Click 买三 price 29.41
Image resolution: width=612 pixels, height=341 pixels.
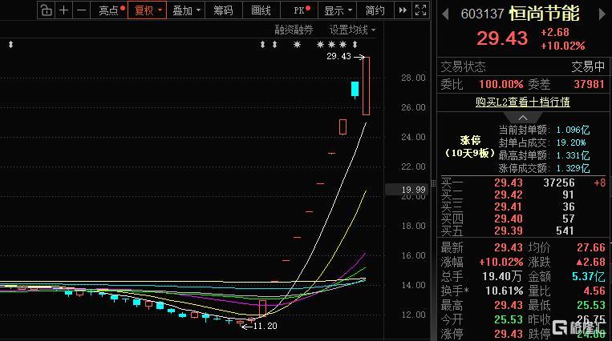[509, 207]
